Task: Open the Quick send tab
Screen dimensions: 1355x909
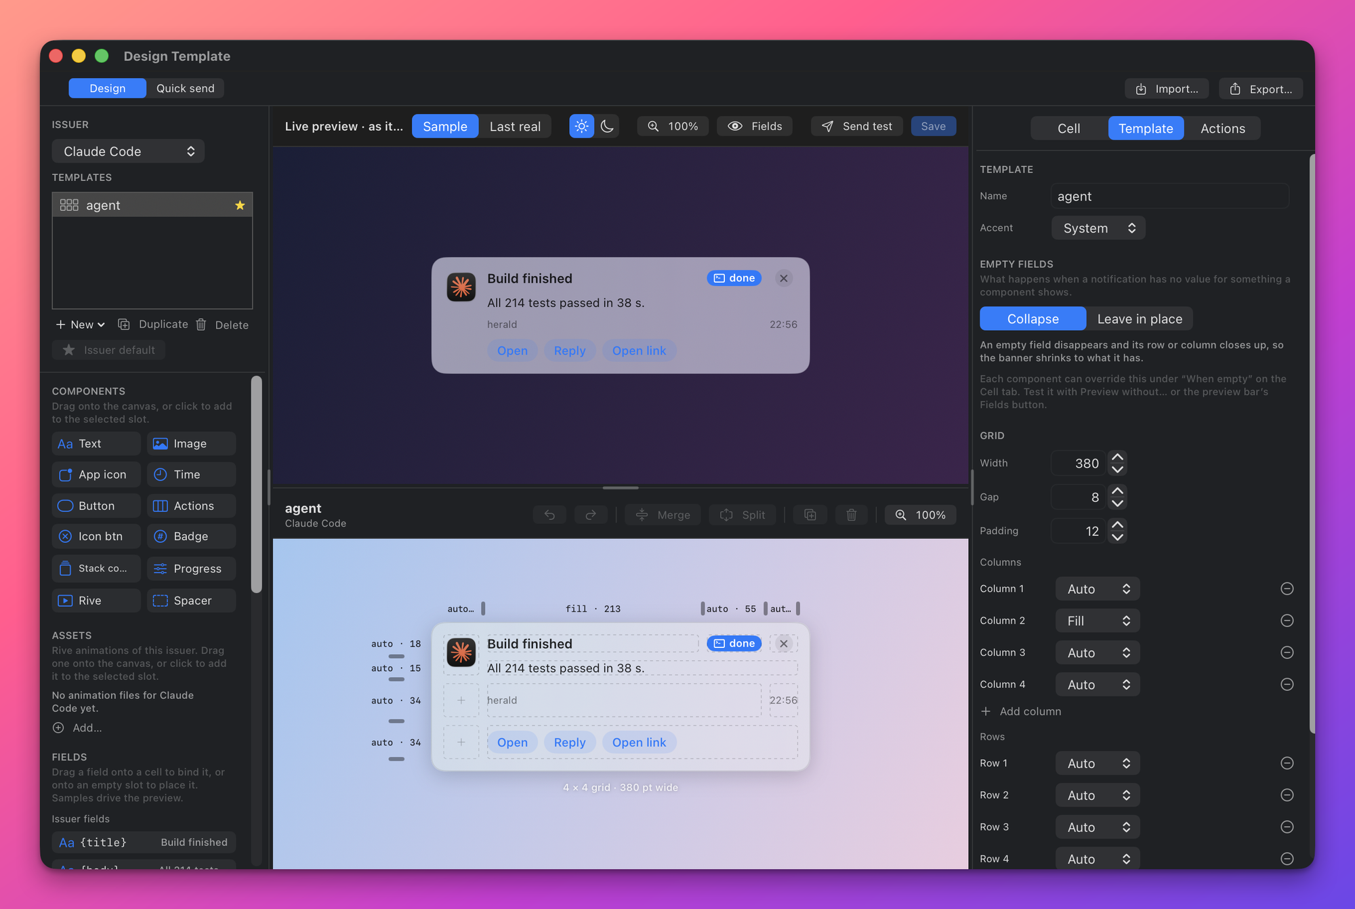Action: (x=185, y=88)
